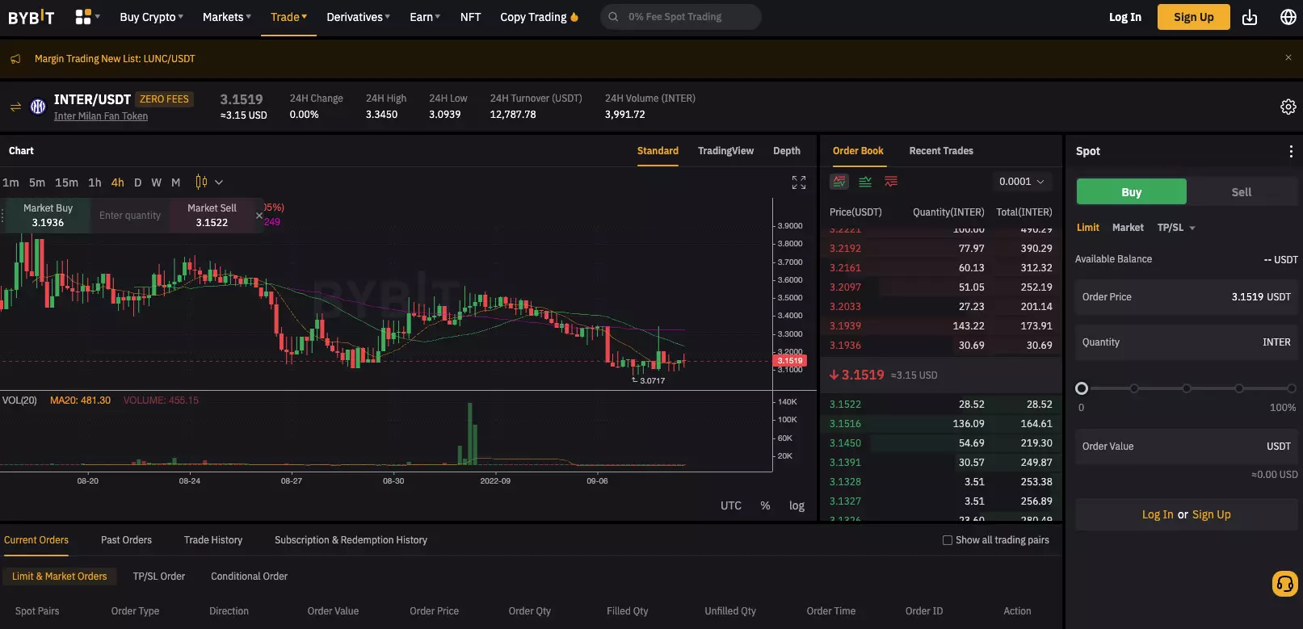The width and height of the screenshot is (1303, 629).
Task: Click the Copy Trading flame icon
Action: pyautogui.click(x=574, y=17)
